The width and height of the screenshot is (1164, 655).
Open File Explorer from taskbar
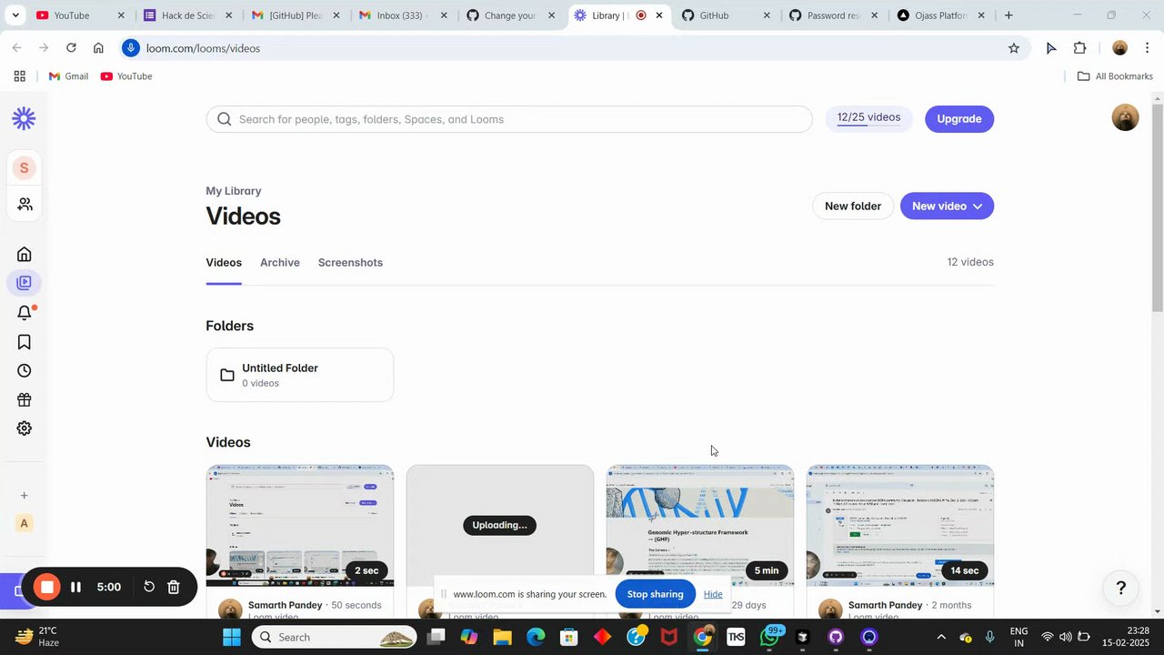(x=502, y=638)
